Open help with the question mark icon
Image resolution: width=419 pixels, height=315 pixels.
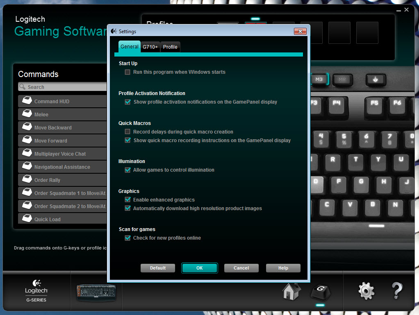click(x=397, y=290)
